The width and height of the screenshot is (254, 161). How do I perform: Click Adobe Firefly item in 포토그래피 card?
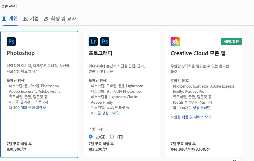tap(102, 102)
